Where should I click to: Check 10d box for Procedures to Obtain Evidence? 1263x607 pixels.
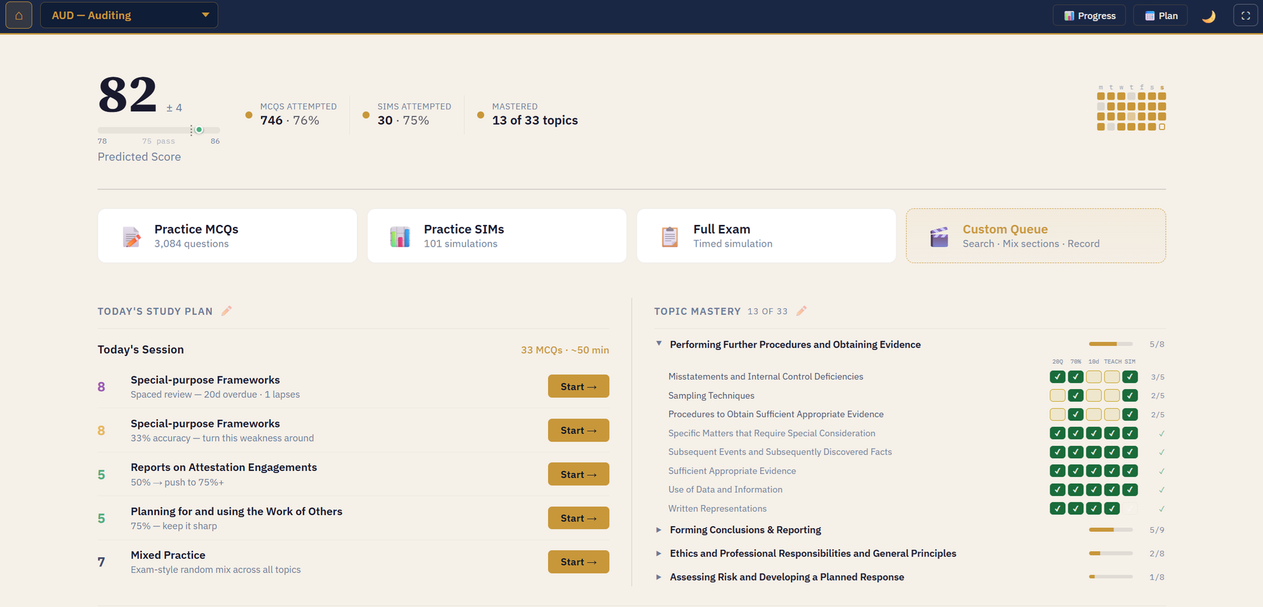1093,414
